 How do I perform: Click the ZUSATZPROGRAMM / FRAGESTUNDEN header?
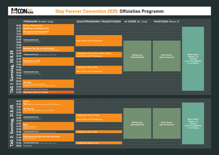99,21
